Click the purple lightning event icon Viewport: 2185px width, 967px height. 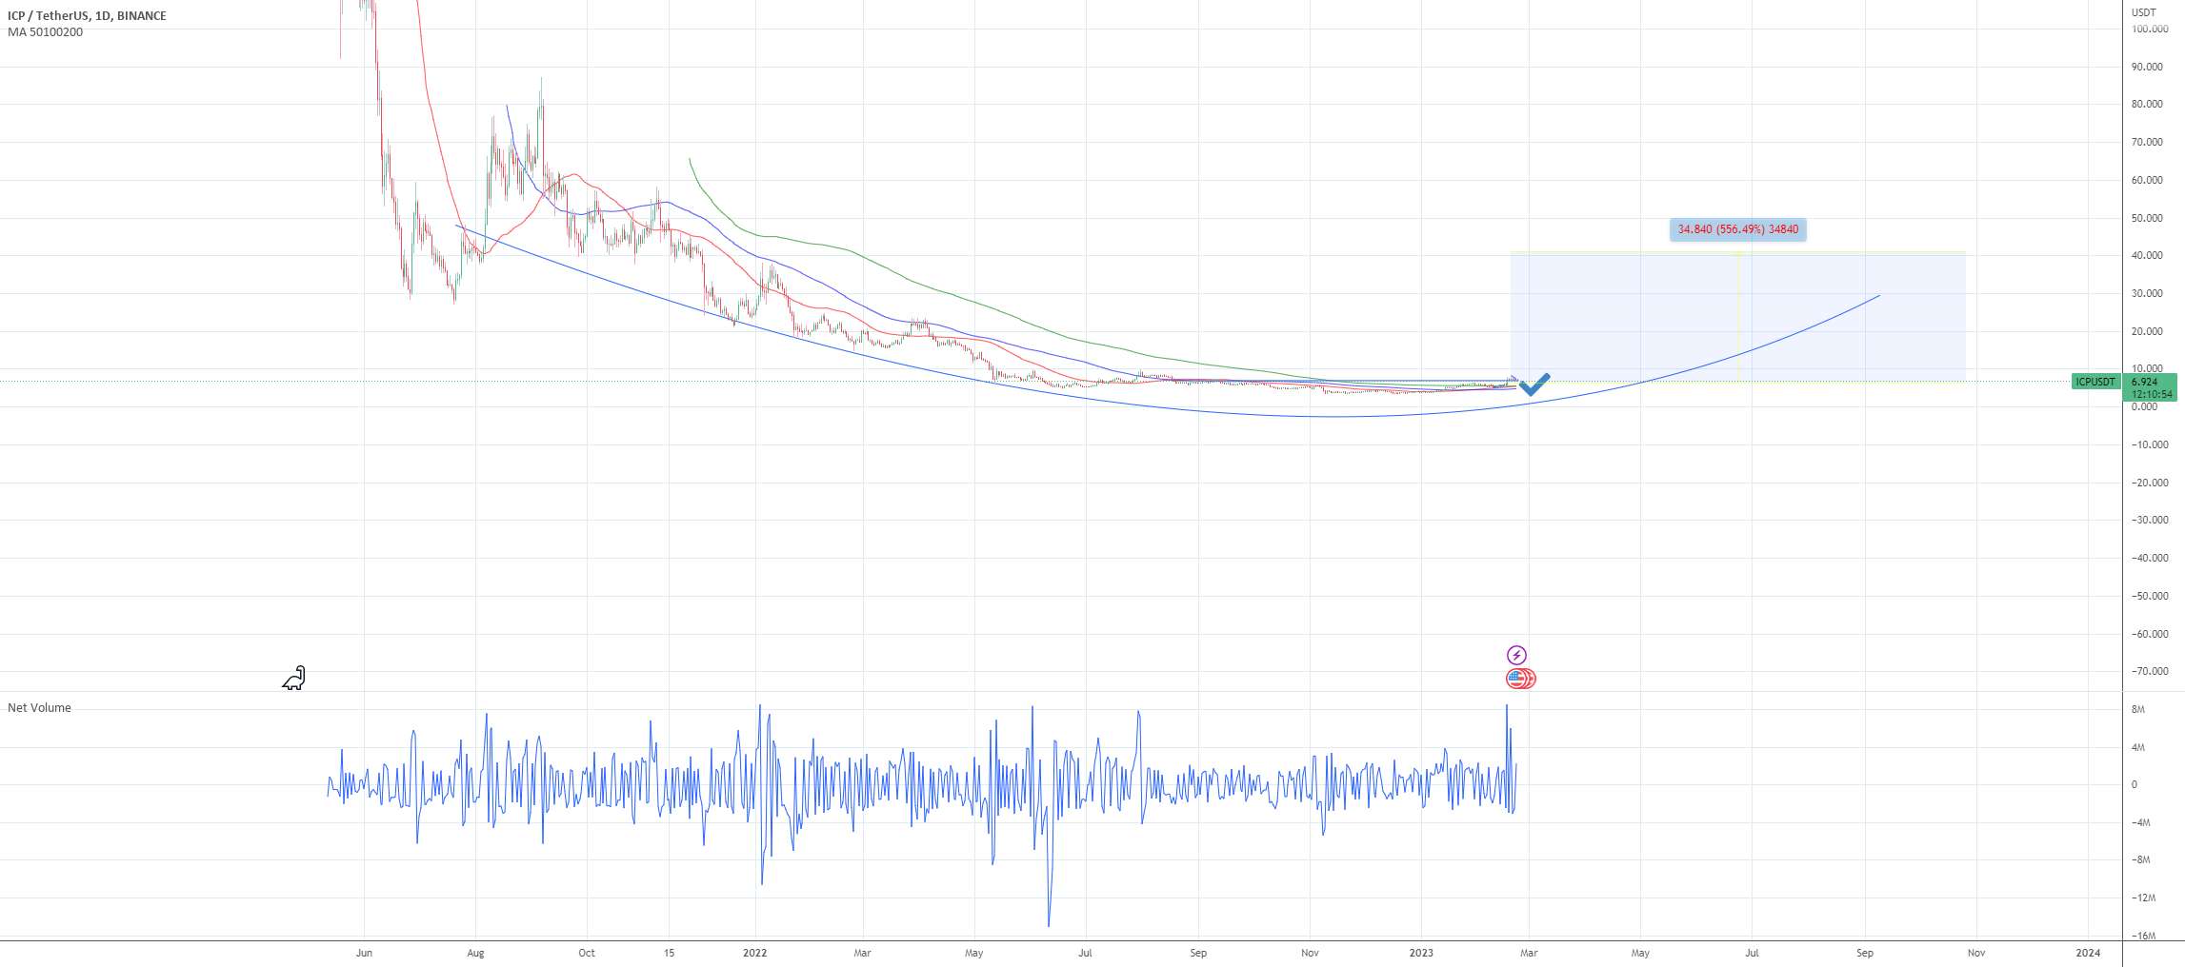click(1516, 655)
